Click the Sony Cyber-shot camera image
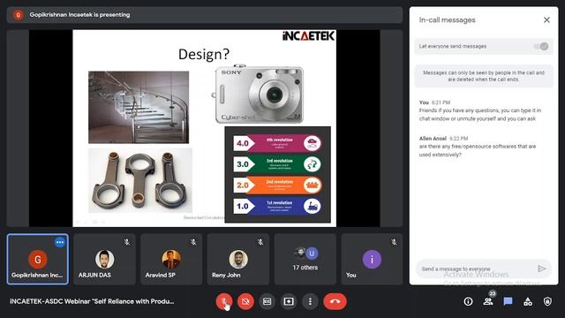Image resolution: width=565 pixels, height=318 pixels. tap(258, 95)
